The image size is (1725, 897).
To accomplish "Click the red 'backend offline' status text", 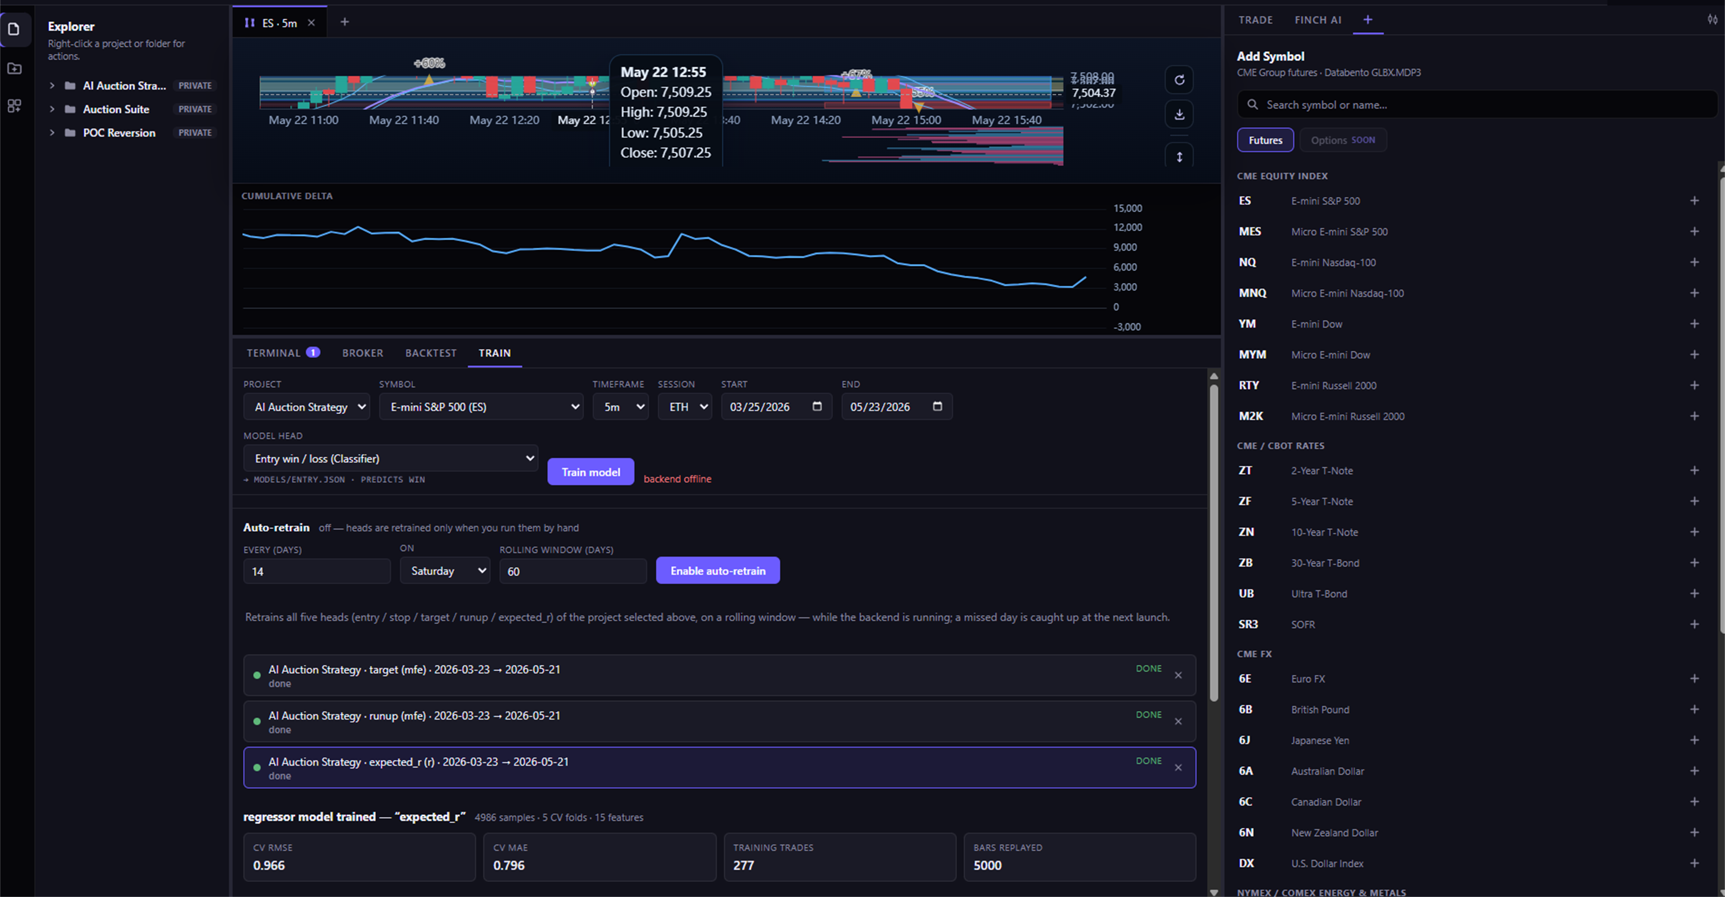I will tap(677, 479).
